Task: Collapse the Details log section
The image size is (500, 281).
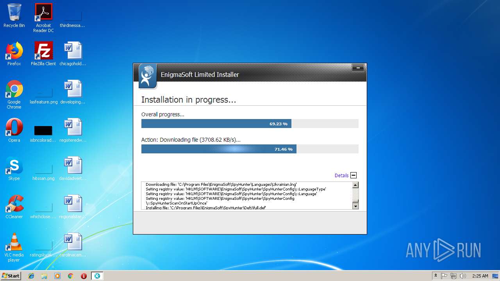Action: point(354,176)
